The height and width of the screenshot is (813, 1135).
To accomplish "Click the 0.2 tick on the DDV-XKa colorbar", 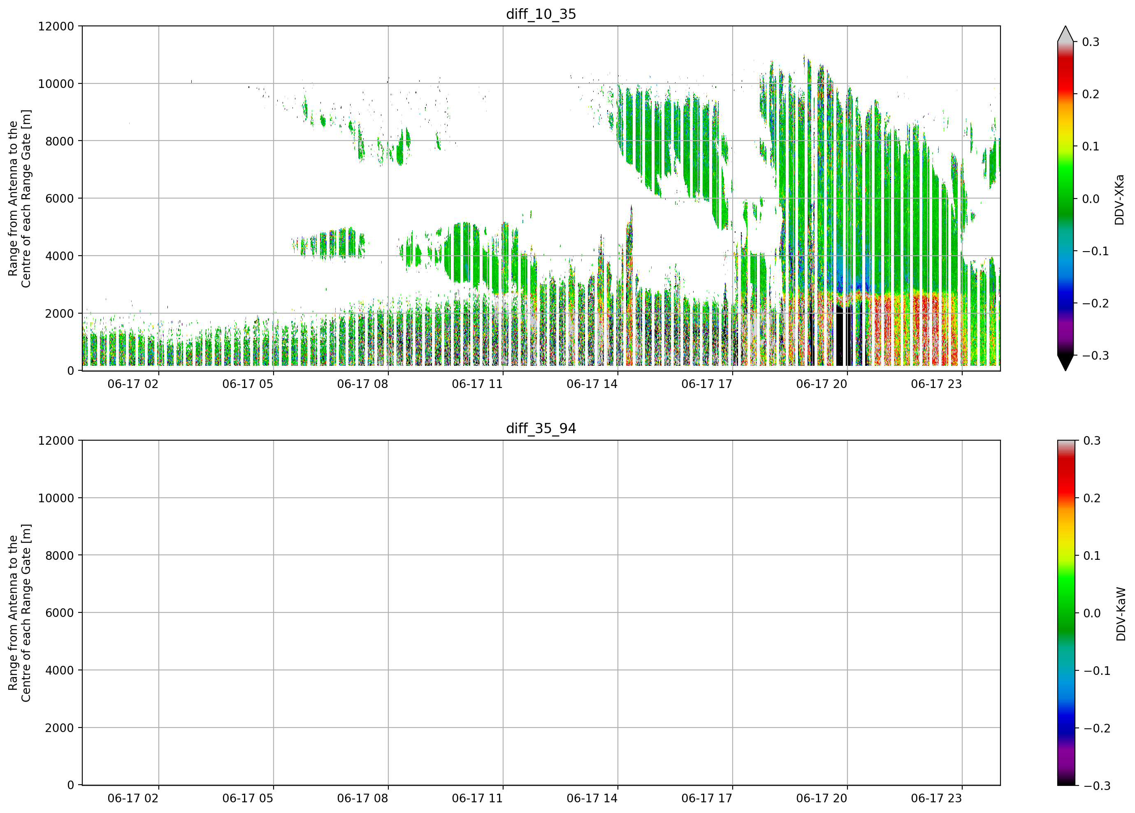I will 1091,94.
